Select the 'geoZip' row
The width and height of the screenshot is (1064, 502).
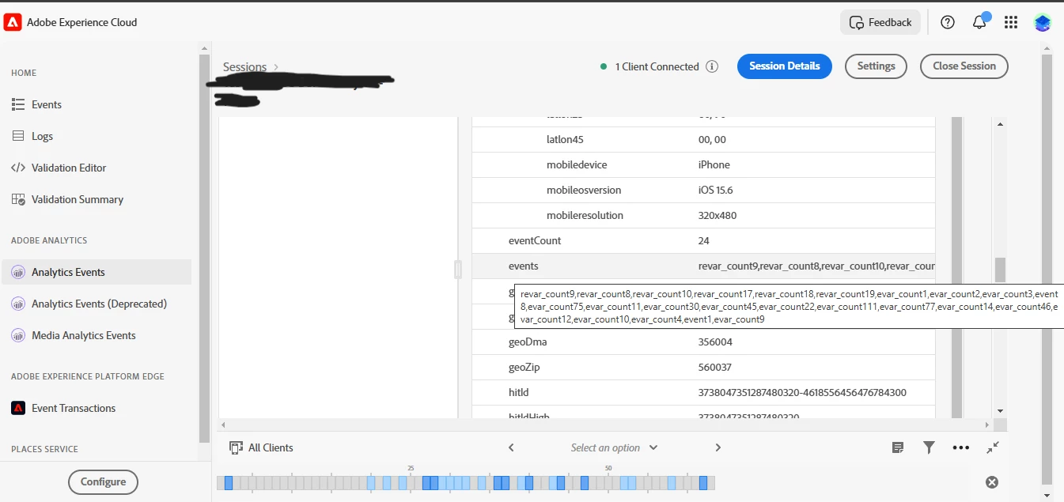[703, 368]
